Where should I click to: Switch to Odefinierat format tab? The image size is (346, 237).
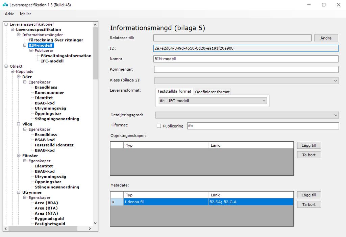click(212, 92)
